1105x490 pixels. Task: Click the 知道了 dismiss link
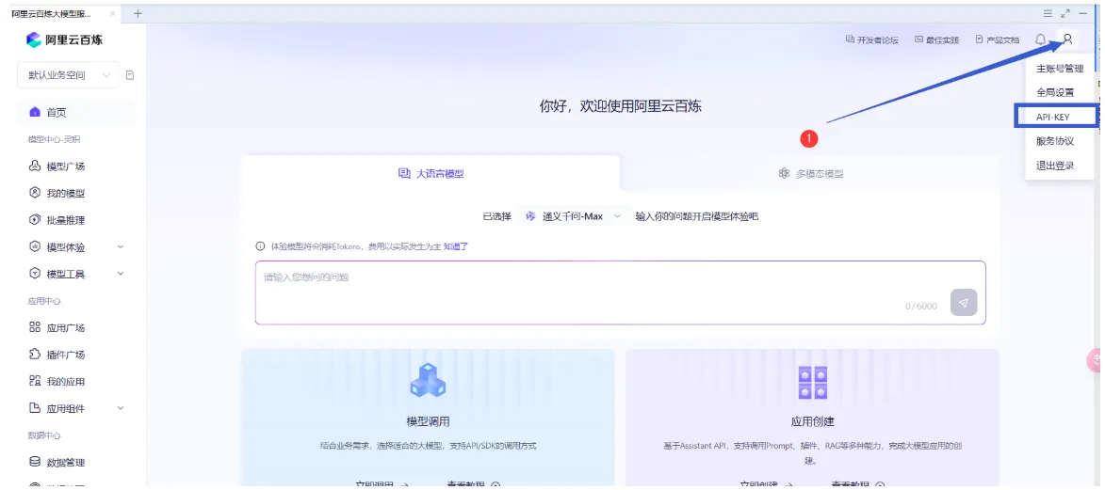455,246
